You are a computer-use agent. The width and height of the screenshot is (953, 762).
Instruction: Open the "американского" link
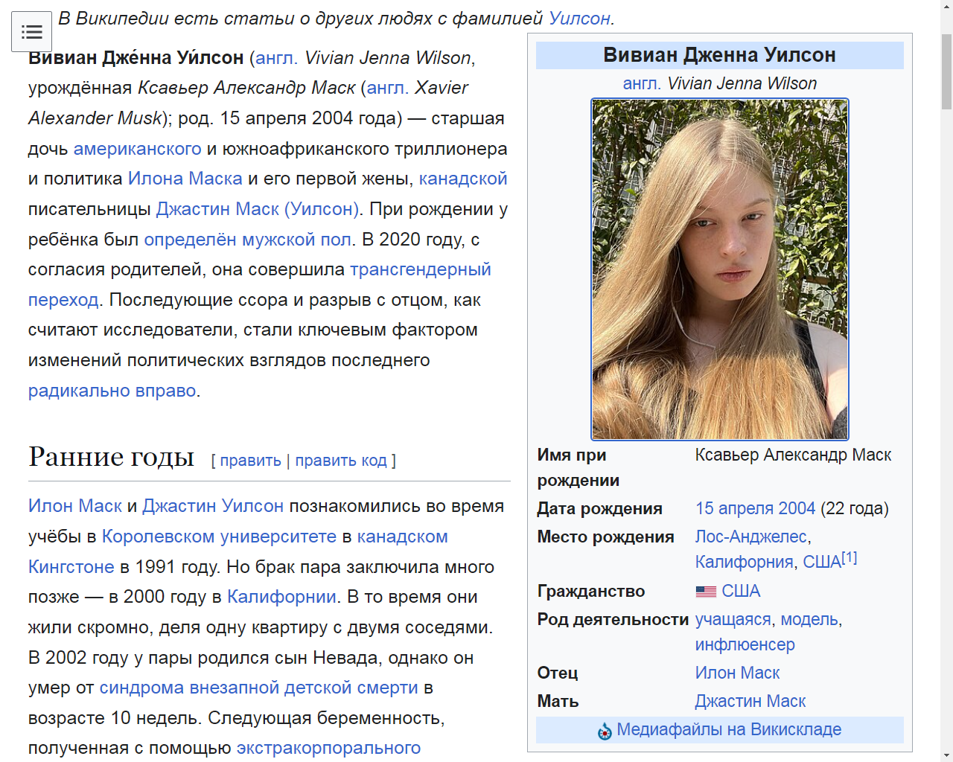138,149
